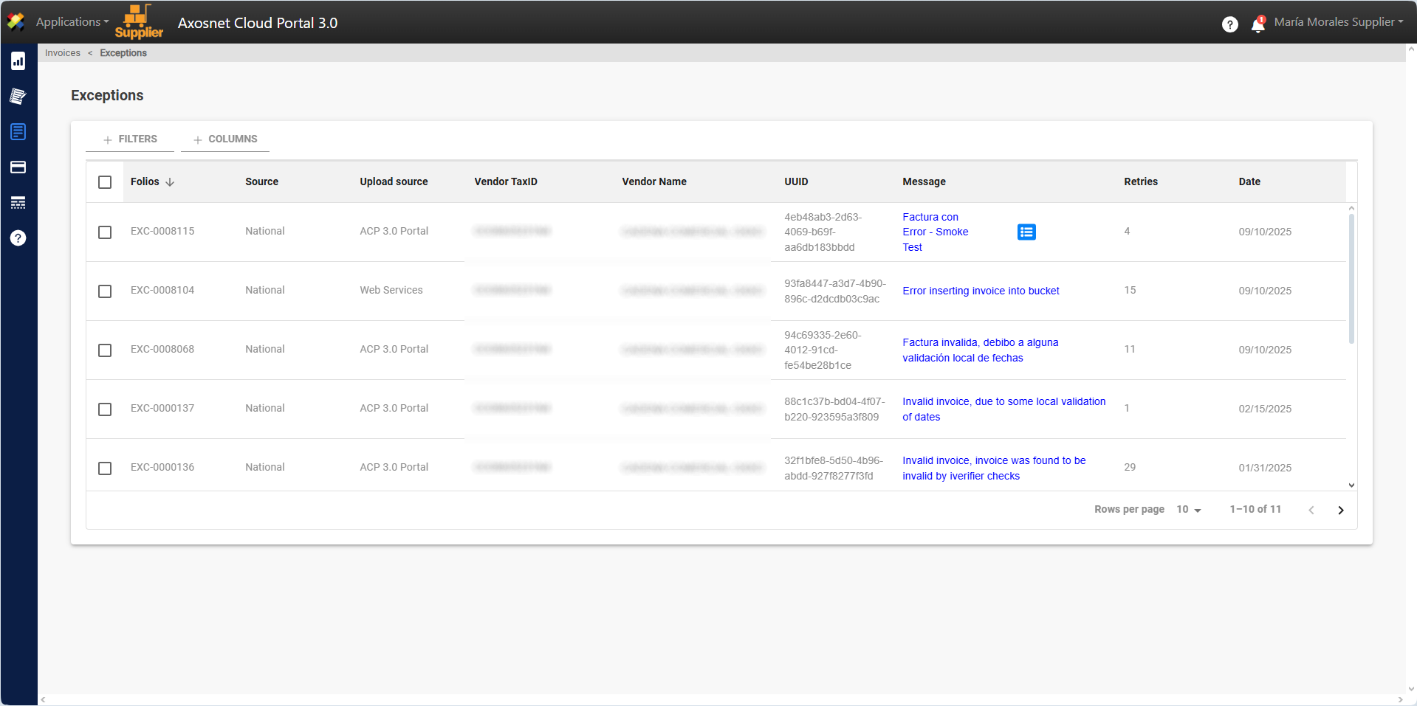Toggle the select-all checkbox in table header
The height and width of the screenshot is (706, 1417).
pyautogui.click(x=105, y=182)
